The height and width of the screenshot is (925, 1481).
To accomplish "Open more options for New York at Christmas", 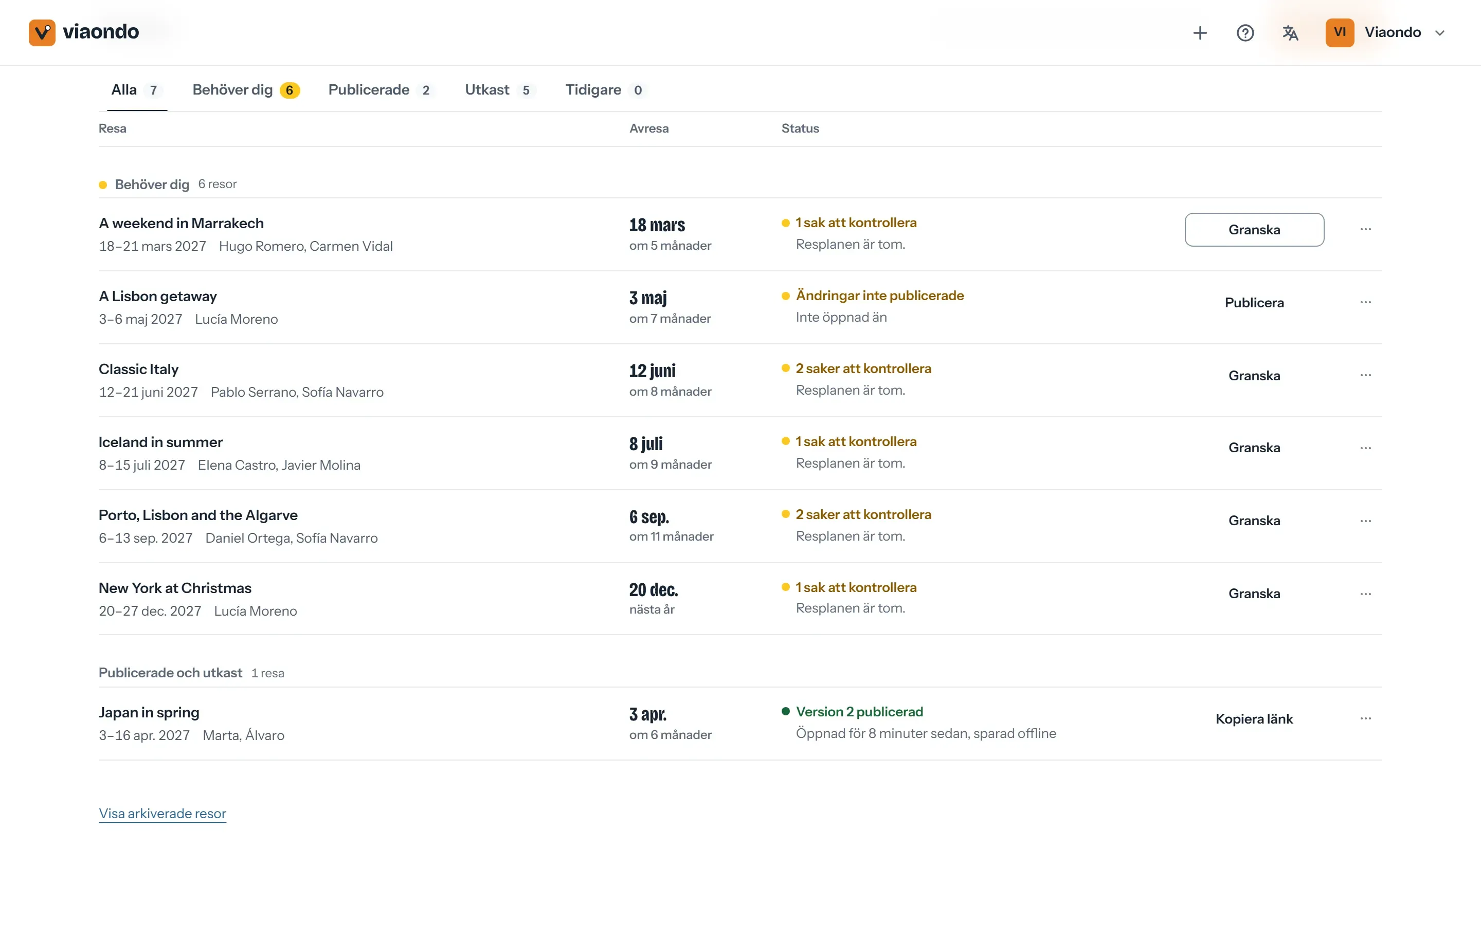I will pos(1365,594).
